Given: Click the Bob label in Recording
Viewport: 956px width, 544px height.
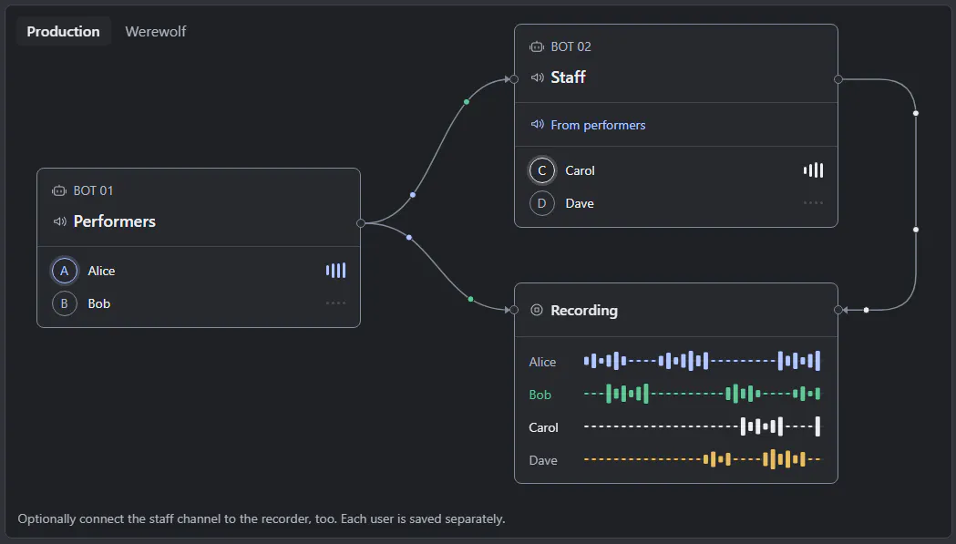Looking at the screenshot, I should coord(540,395).
